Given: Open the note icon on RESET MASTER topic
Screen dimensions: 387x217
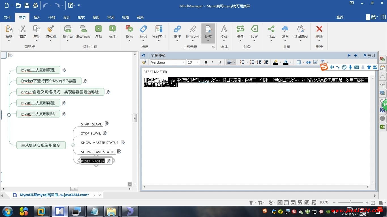Looking at the screenshot, I should tap(109, 161).
